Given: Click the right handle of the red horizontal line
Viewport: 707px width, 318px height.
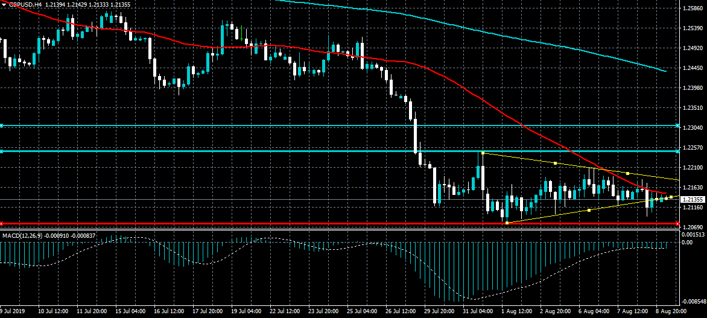Looking at the screenshot, I should (x=678, y=223).
